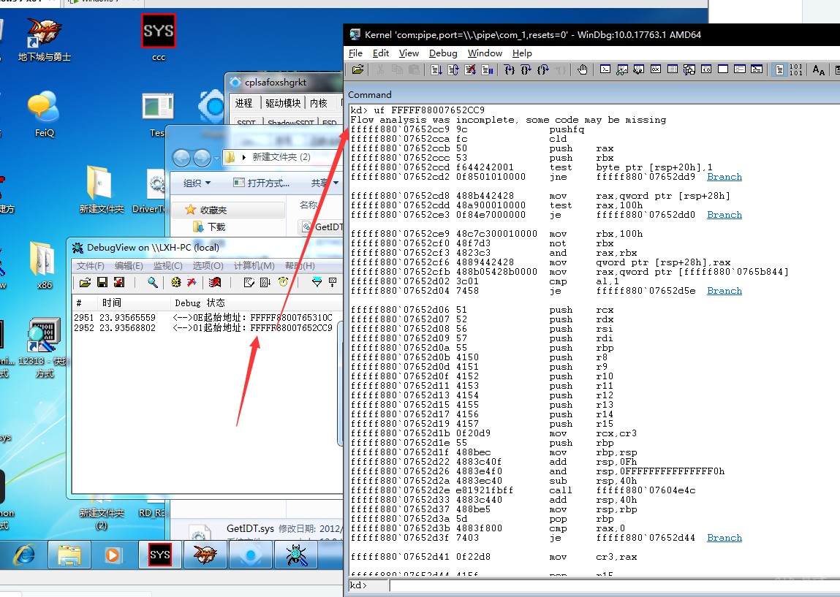Click DebugView gear capture kernel icon
The image size is (840, 597).
tap(175, 282)
